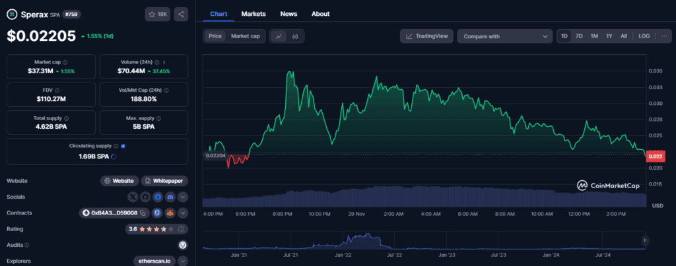This screenshot has height=266, width=676.
Task: Open the Audits info icon
Action: [x=26, y=246]
